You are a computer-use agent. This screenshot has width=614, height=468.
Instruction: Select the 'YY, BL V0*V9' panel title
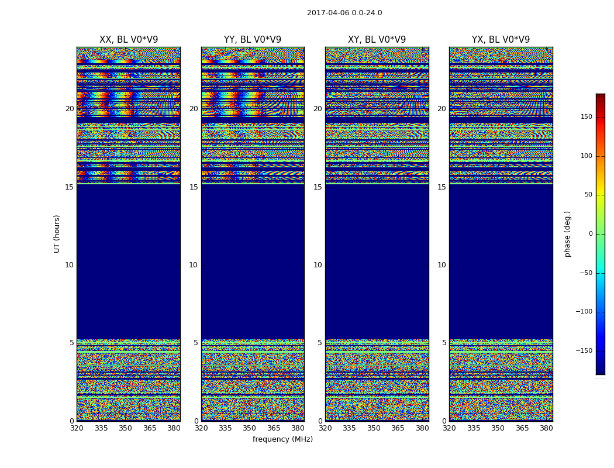pos(253,40)
